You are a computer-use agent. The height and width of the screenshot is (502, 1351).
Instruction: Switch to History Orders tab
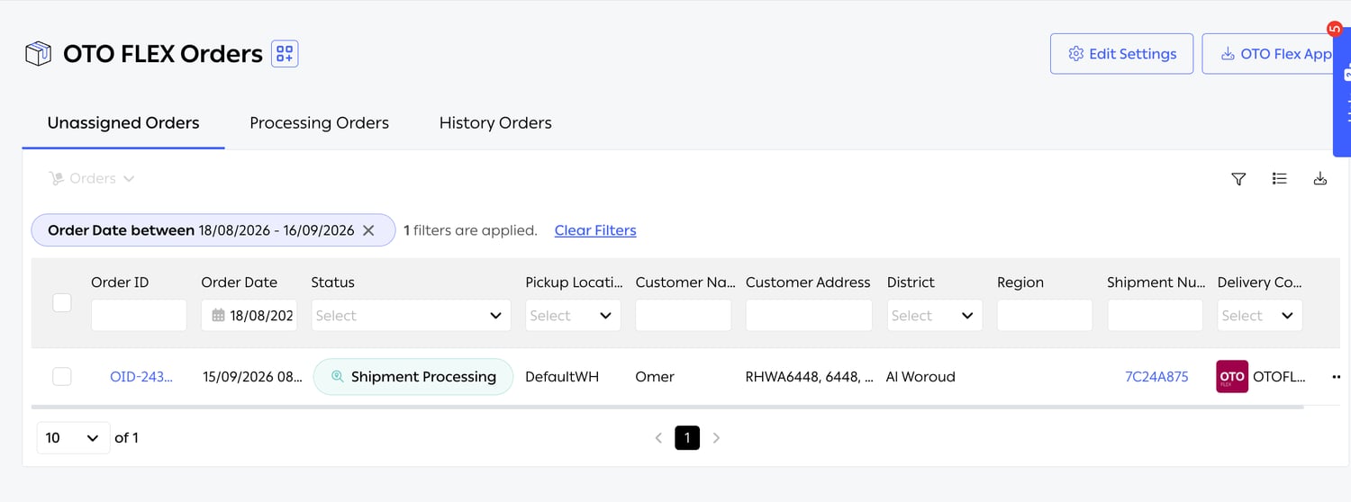pos(495,123)
